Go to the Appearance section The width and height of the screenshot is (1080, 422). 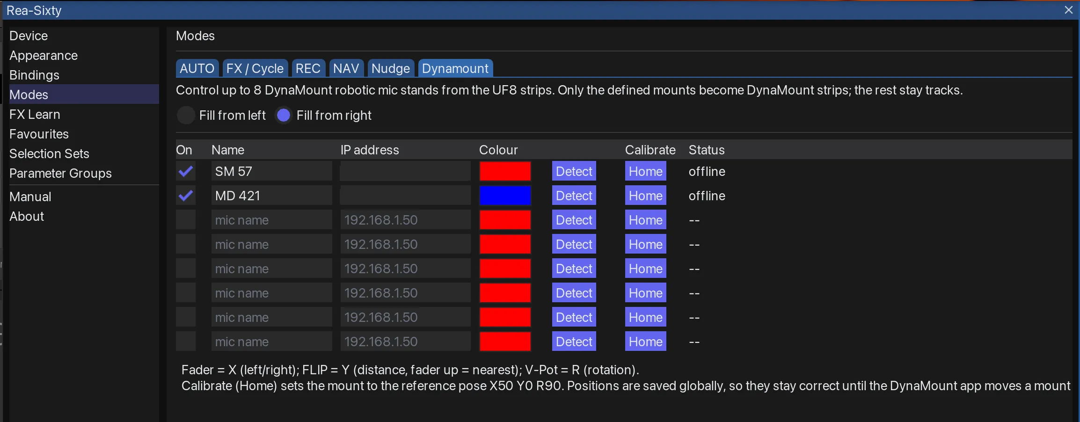pos(44,56)
